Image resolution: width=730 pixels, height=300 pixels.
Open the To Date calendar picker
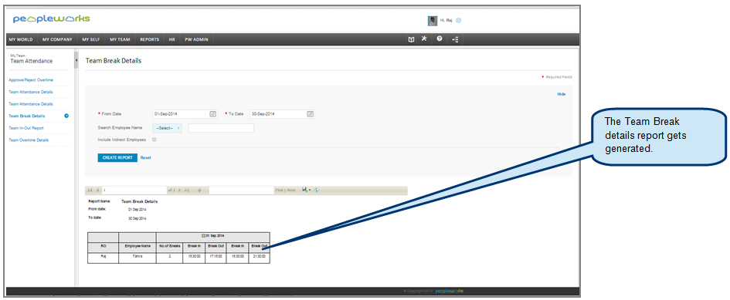pos(310,114)
